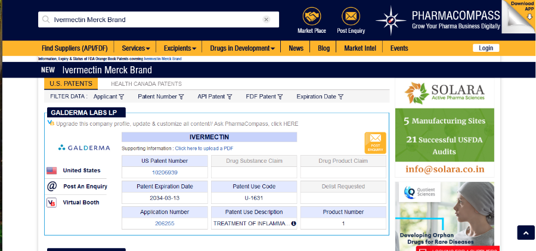Click the United States flag icon
The height and width of the screenshot is (251, 536).
[x=52, y=171]
